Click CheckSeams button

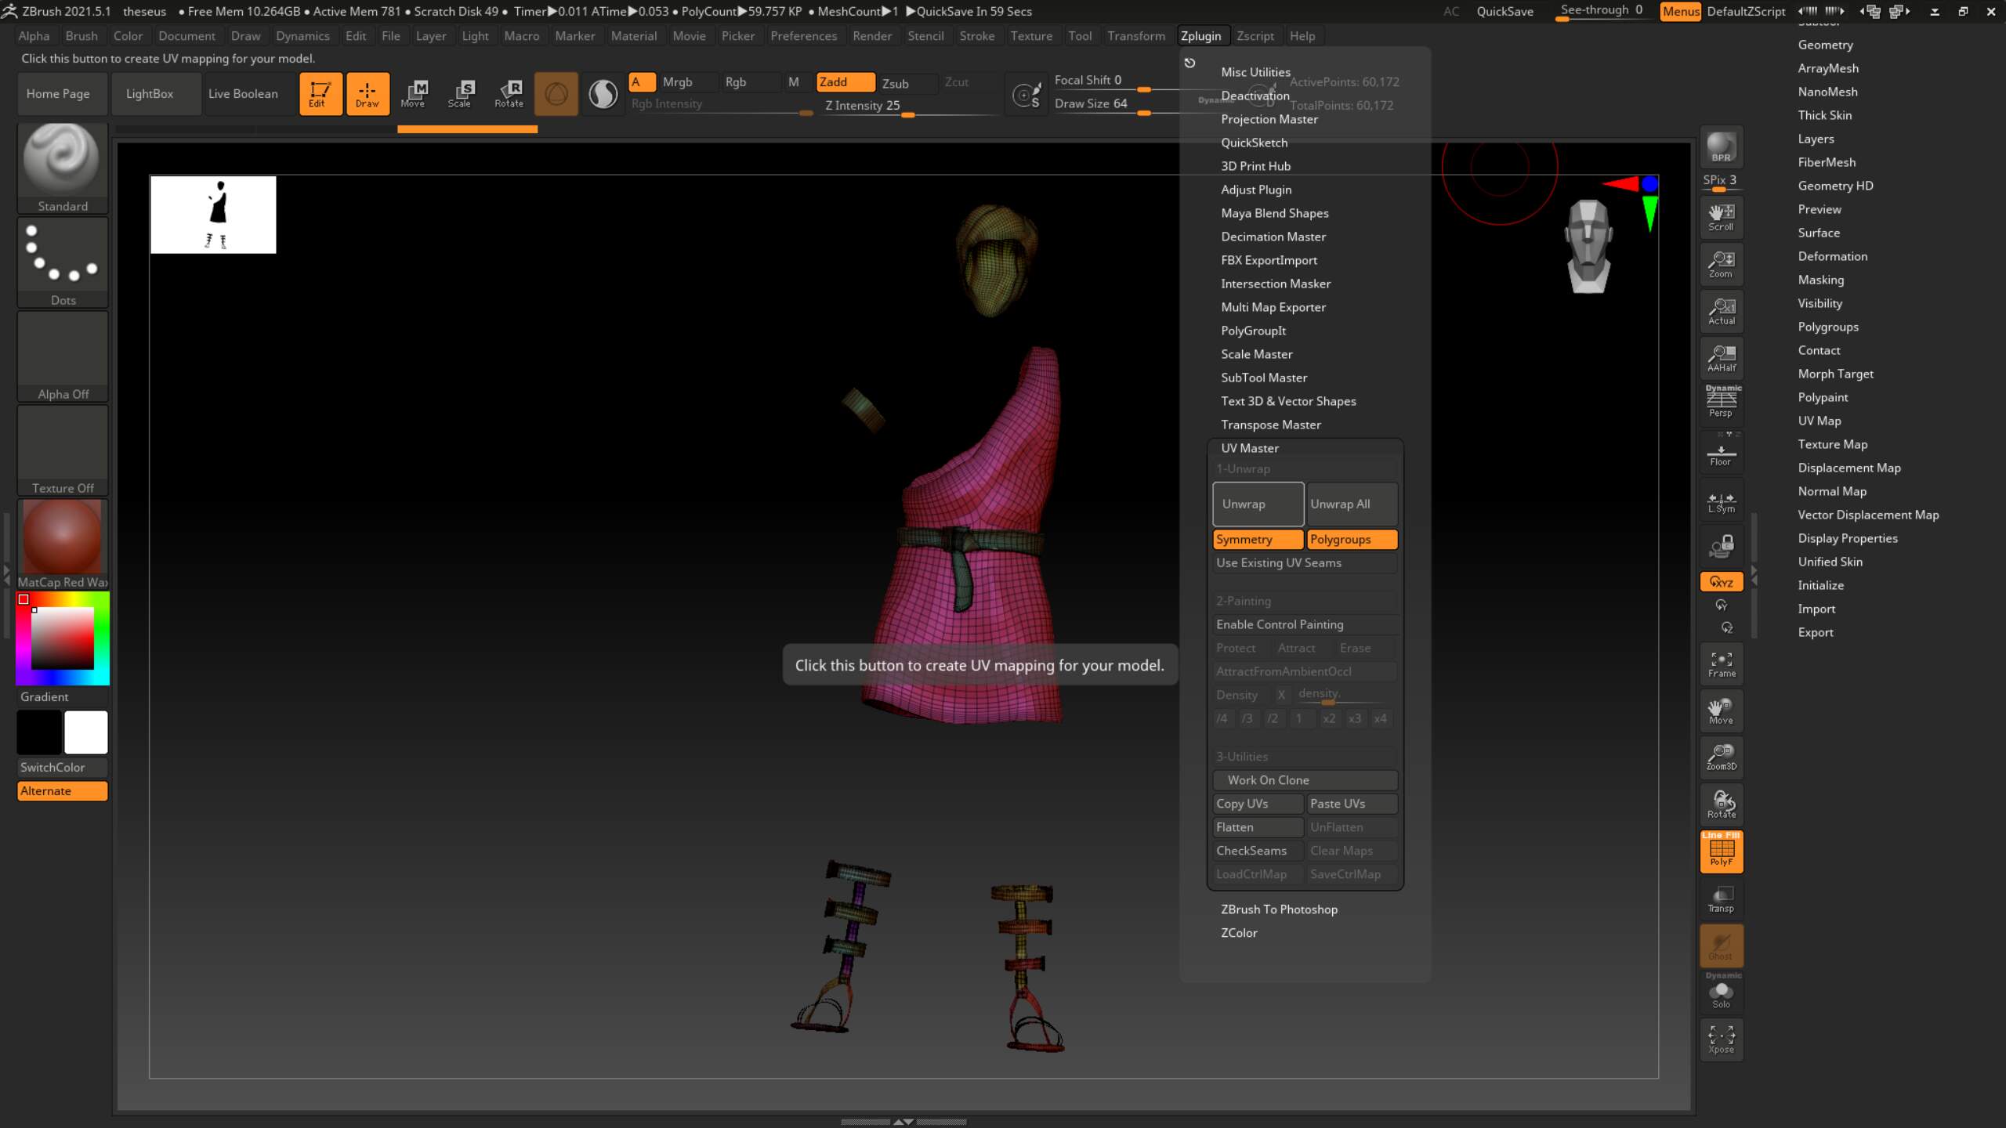click(x=1258, y=851)
